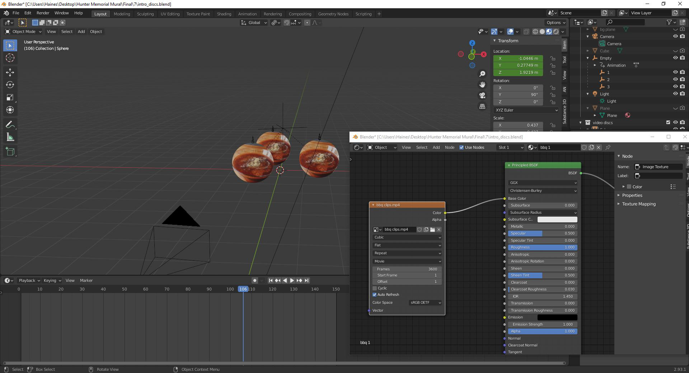Expand the Texture Mapping section
This screenshot has width=689, height=373.
[x=639, y=204]
